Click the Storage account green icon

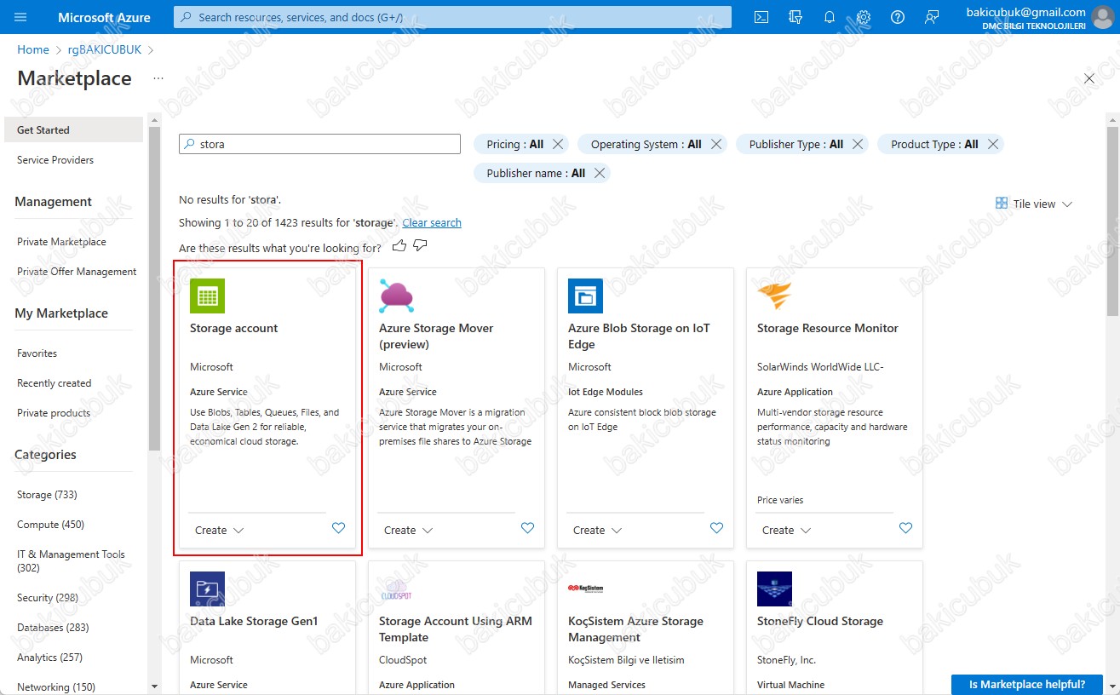[207, 296]
